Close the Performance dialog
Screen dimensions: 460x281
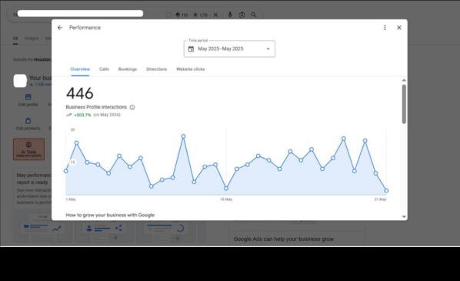coord(399,28)
